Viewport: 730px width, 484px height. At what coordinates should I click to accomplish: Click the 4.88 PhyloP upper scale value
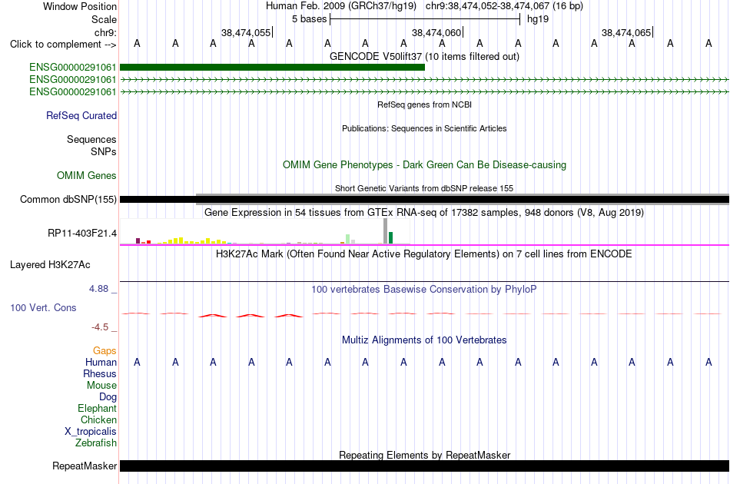click(99, 289)
